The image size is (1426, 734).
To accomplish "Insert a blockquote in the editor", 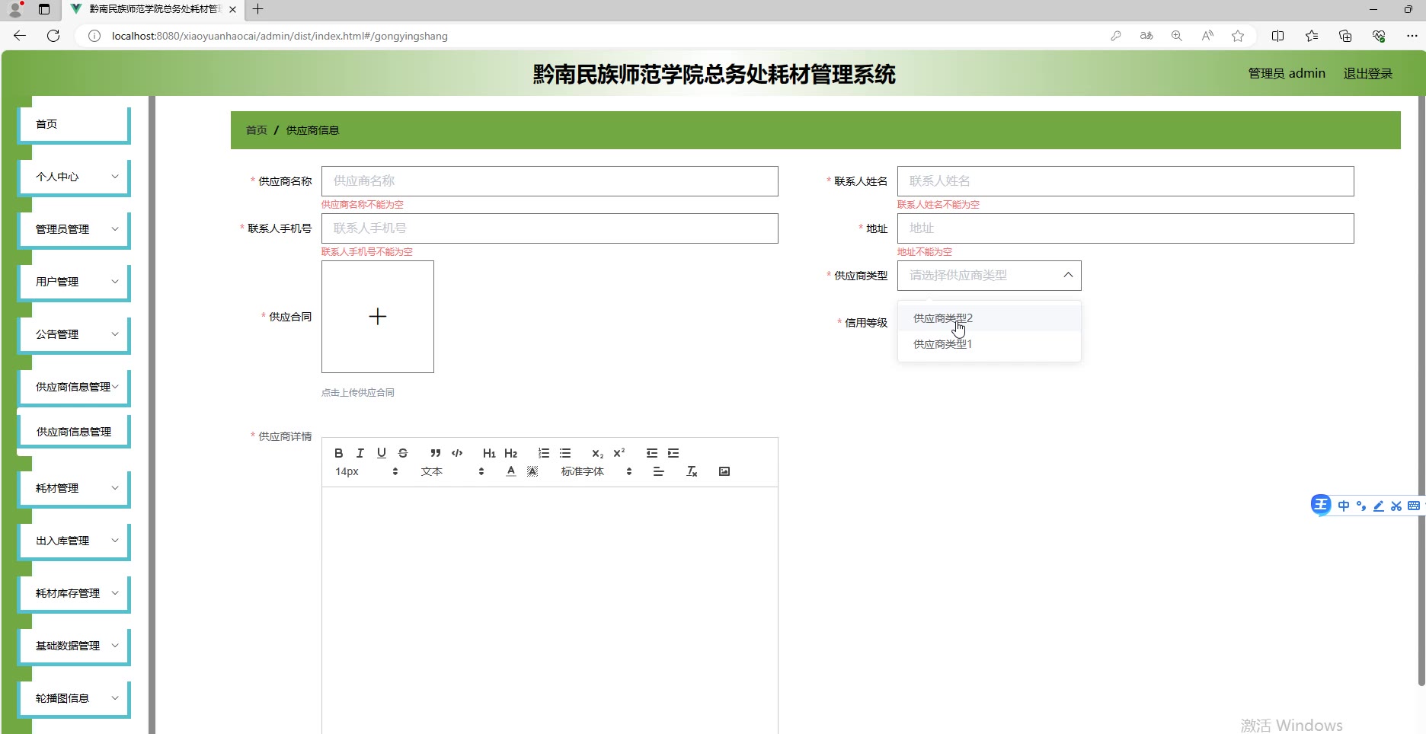I will (435, 453).
